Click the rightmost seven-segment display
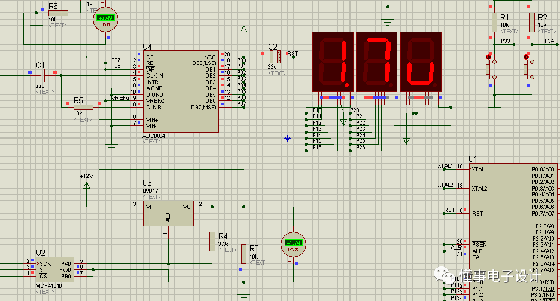This screenshot has width=560, height=301. click(420, 62)
